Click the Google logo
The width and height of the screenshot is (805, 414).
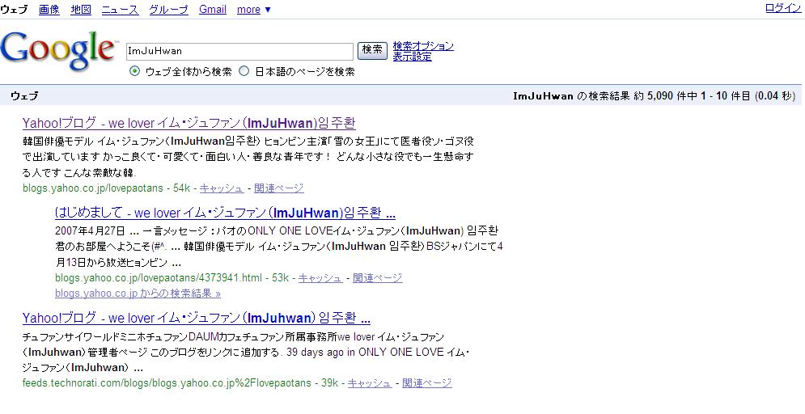(58, 51)
